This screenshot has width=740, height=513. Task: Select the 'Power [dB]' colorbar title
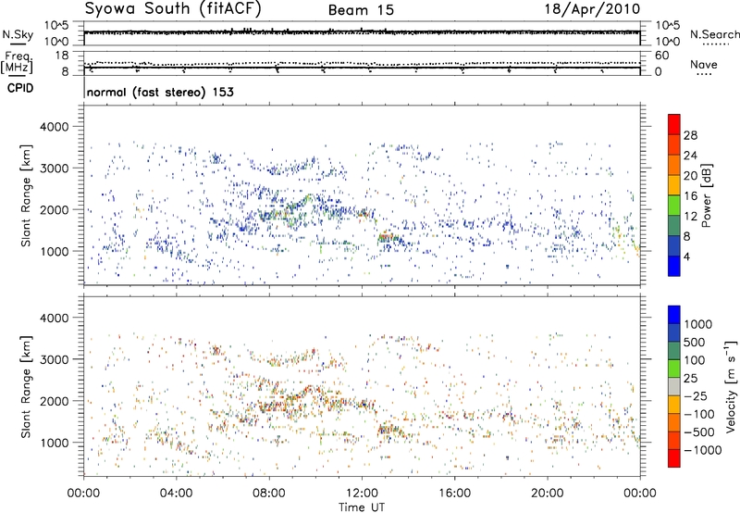(x=706, y=195)
